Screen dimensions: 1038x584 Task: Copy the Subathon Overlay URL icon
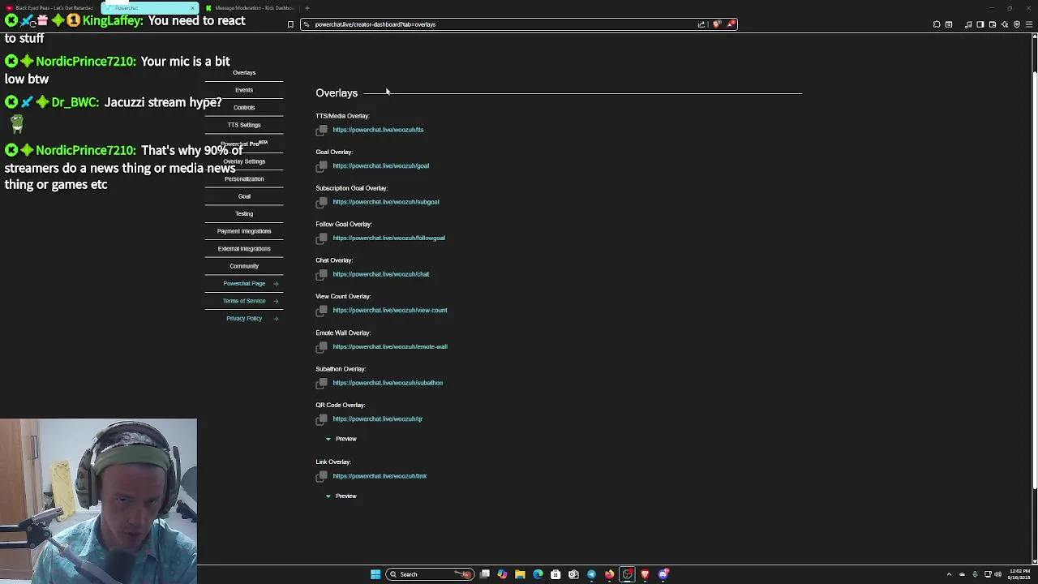(322, 383)
